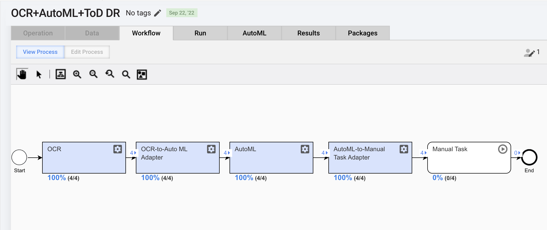Select the AutoML step box
The height and width of the screenshot is (230, 547).
coord(271,158)
